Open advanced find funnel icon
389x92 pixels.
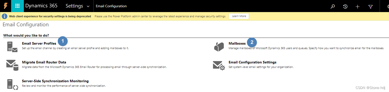click(370, 7)
